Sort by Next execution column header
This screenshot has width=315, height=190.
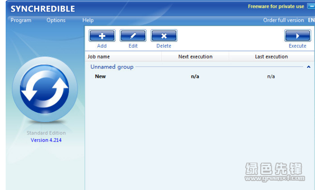(x=195, y=57)
